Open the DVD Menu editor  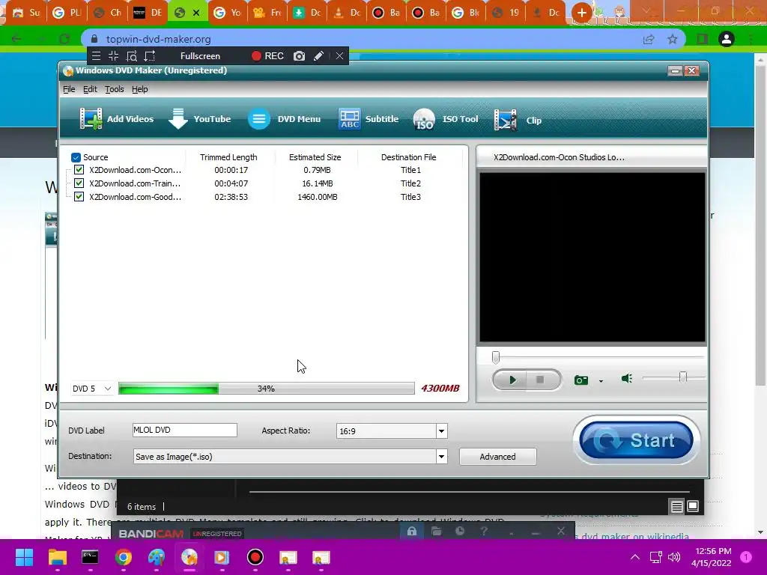pyautogui.click(x=284, y=119)
